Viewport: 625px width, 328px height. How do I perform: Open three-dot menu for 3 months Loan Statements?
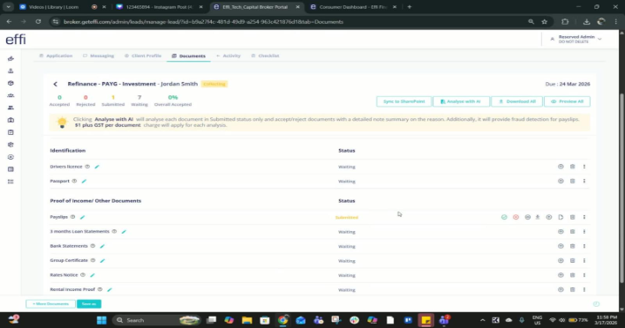coord(584,232)
